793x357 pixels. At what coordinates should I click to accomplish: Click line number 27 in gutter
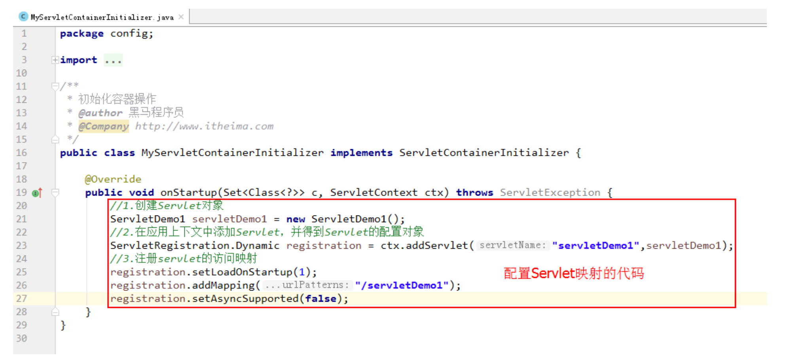[21, 298]
